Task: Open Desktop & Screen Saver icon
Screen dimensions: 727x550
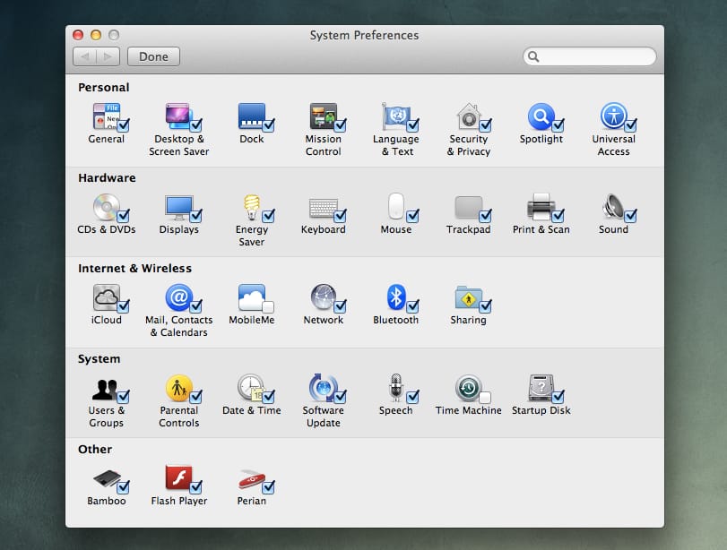Action: [178, 116]
